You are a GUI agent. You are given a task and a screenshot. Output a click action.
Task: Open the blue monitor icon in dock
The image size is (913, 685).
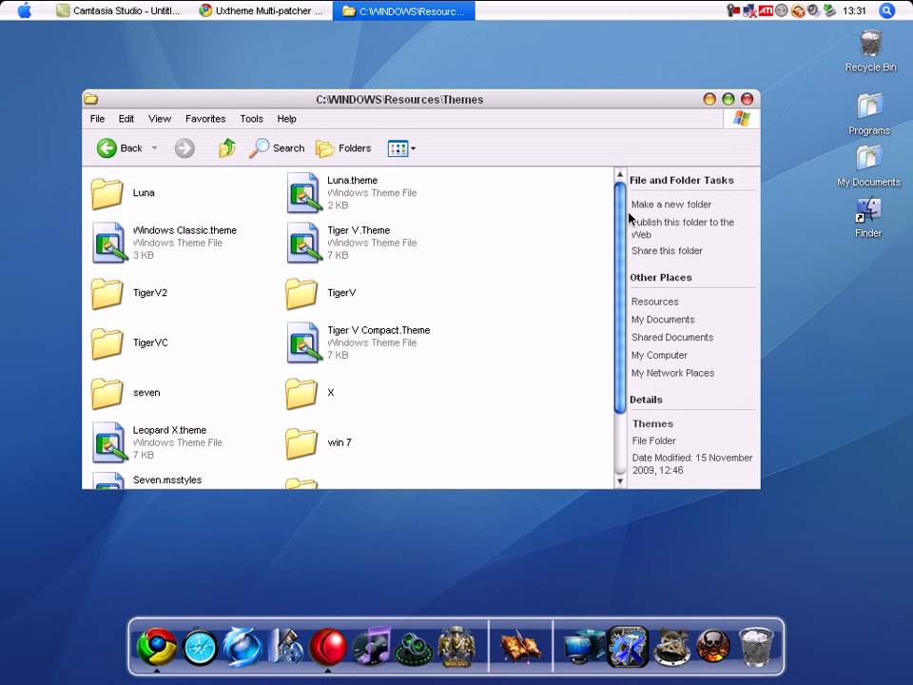click(x=583, y=647)
